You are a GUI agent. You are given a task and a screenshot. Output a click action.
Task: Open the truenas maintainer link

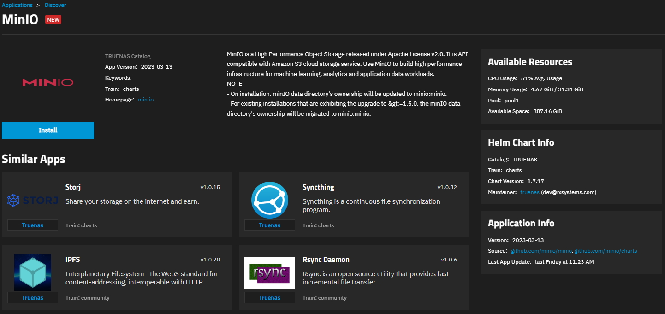point(529,192)
